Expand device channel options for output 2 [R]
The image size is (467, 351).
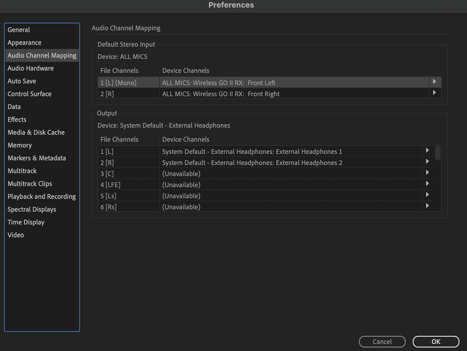(427, 162)
